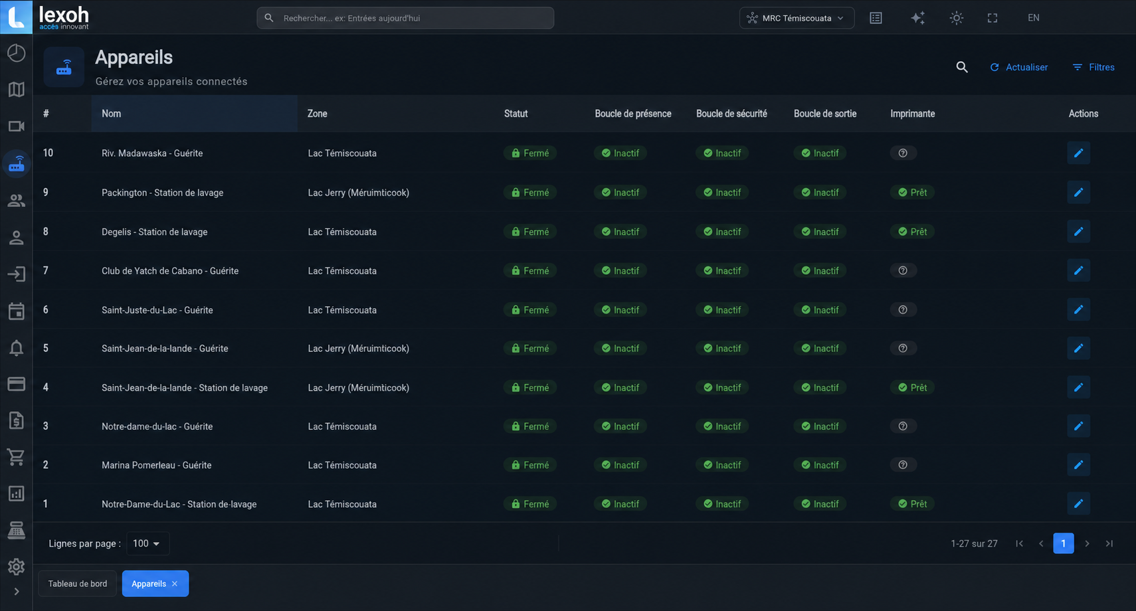Open the point-of-sale register icon in sidebar

click(x=16, y=530)
